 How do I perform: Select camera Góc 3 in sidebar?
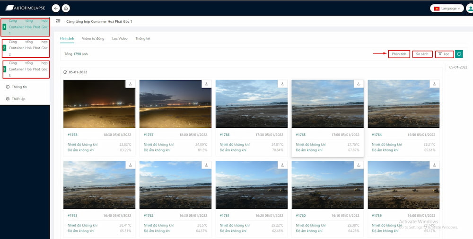click(26, 70)
